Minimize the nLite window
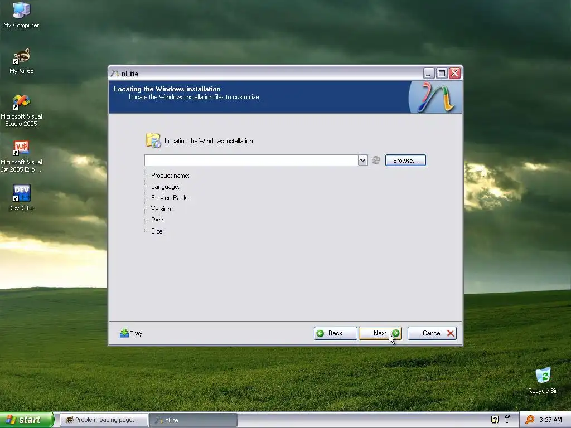The image size is (571, 428). click(x=429, y=74)
